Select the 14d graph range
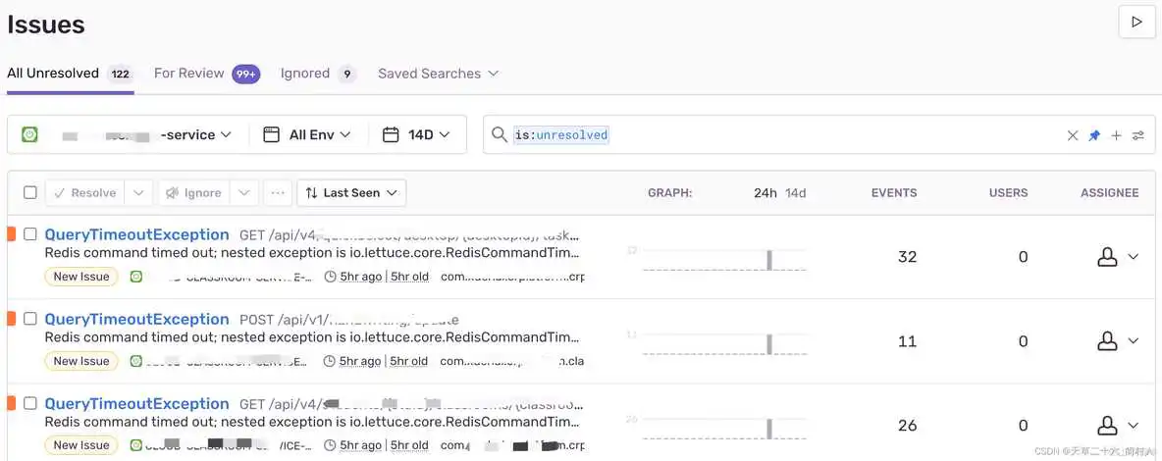 pos(795,193)
